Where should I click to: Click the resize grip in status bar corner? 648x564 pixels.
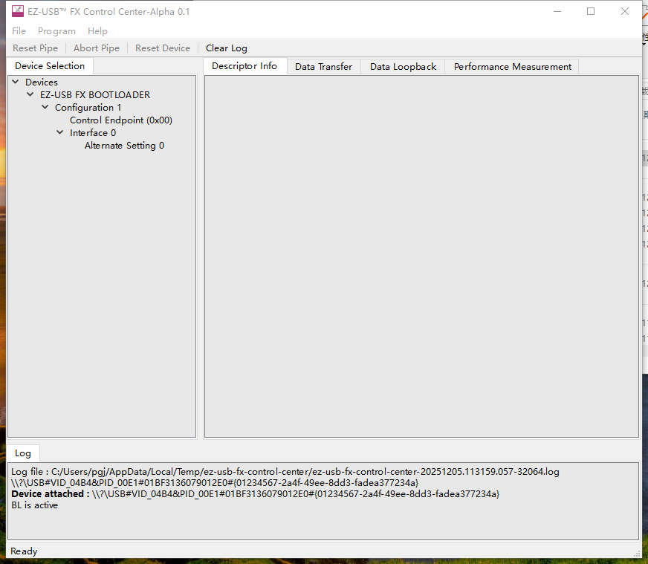click(x=638, y=554)
